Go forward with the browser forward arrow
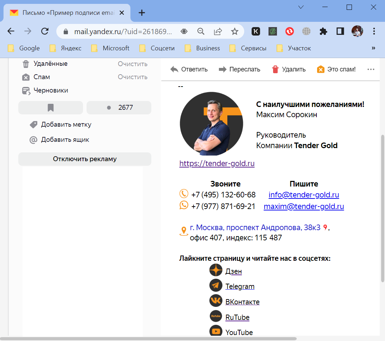Screen dimensions: 385x341 [28, 31]
